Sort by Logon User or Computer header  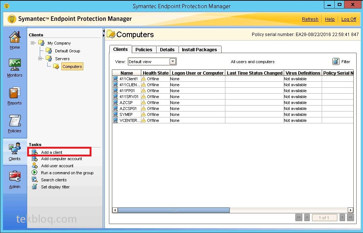pos(197,73)
